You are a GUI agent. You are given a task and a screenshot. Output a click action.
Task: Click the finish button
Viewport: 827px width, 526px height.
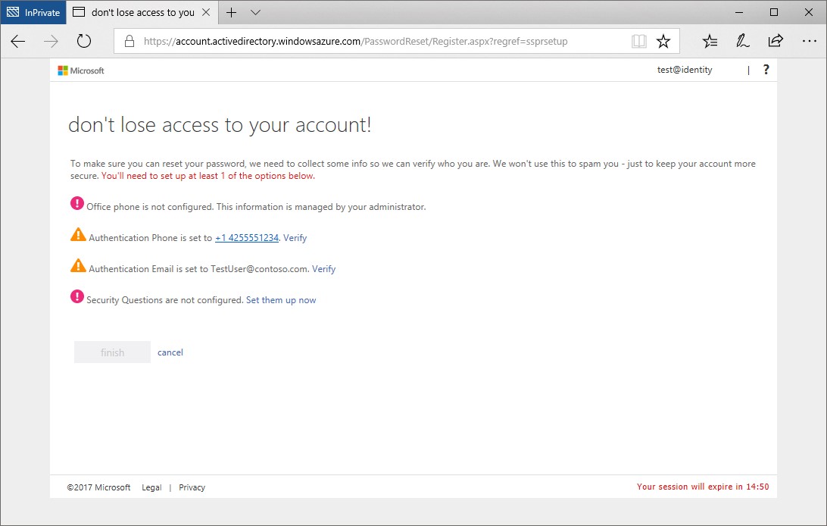pyautogui.click(x=112, y=352)
